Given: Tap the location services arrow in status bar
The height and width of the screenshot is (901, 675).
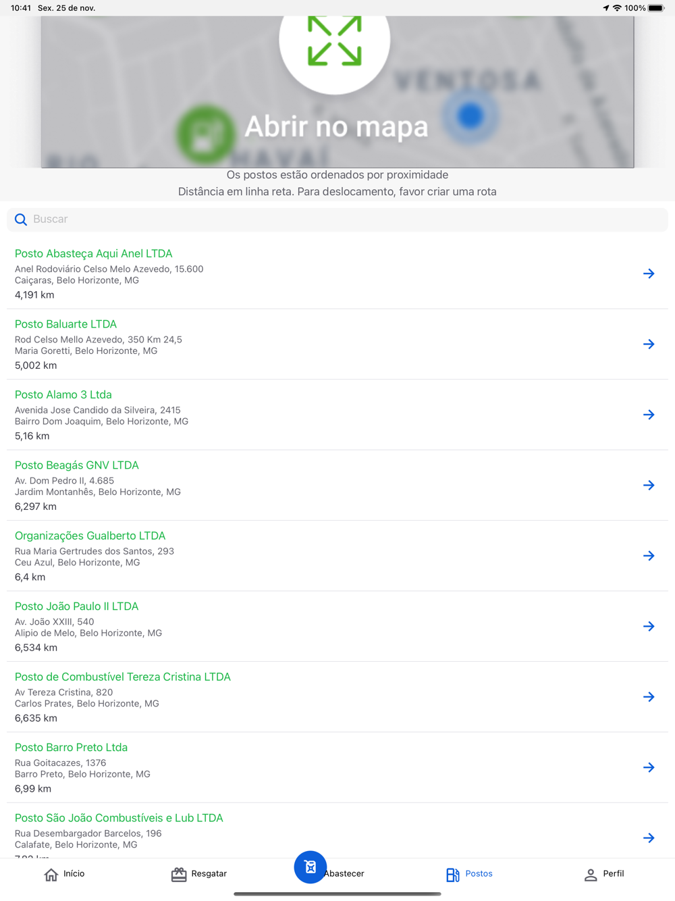Looking at the screenshot, I should click(606, 8).
